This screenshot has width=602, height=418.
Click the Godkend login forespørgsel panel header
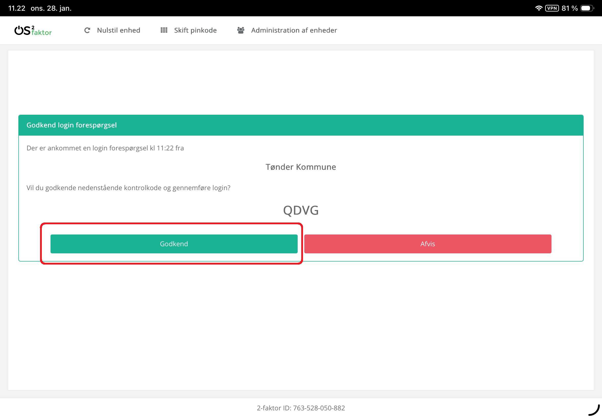(71, 125)
